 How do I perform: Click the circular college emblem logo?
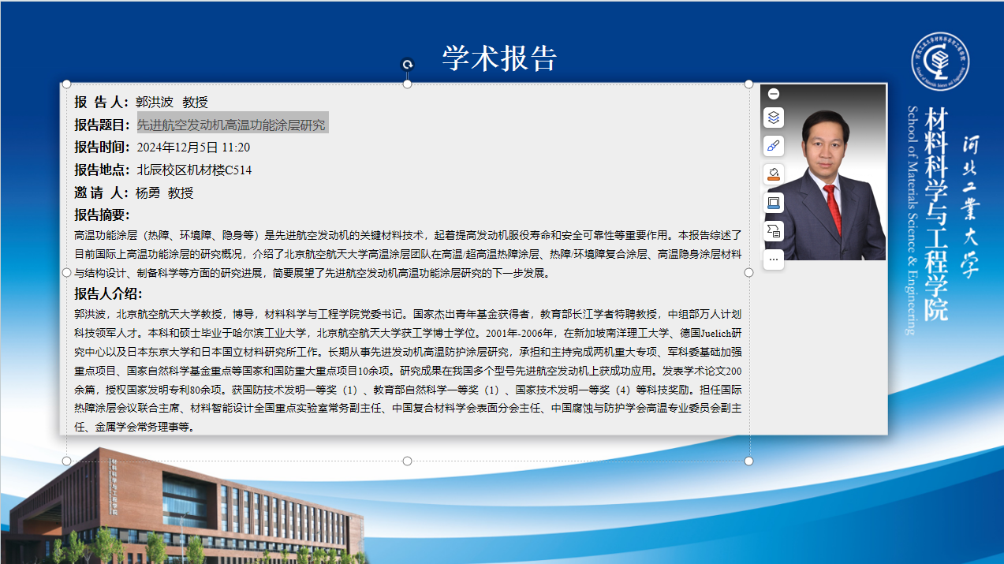click(940, 61)
